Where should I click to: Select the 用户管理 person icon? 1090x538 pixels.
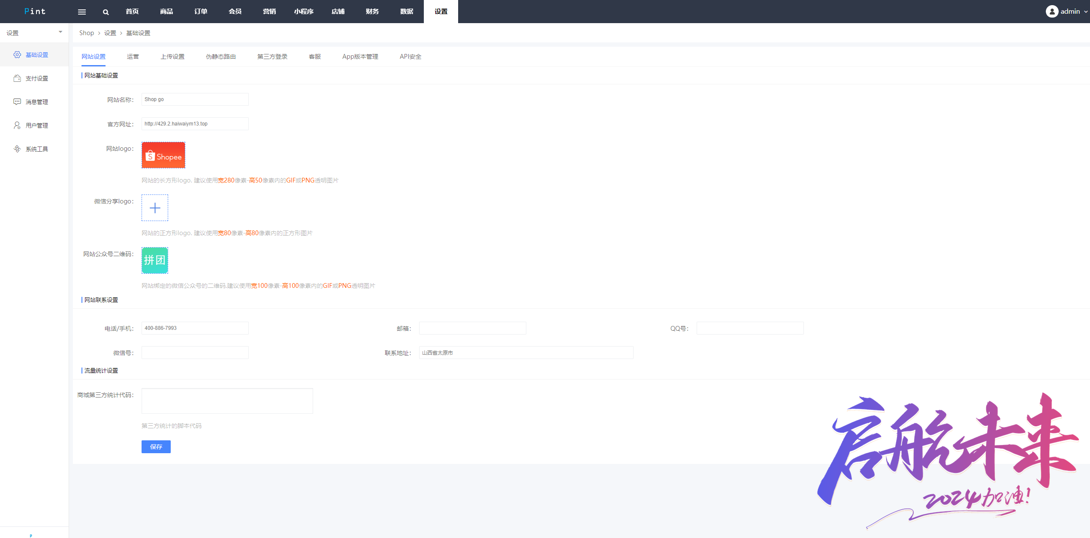coord(17,125)
